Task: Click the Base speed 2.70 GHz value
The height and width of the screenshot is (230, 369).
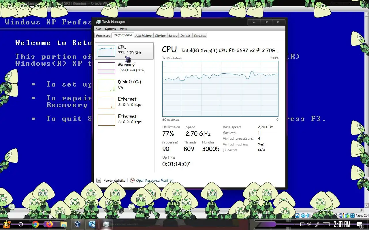Action: [265, 127]
